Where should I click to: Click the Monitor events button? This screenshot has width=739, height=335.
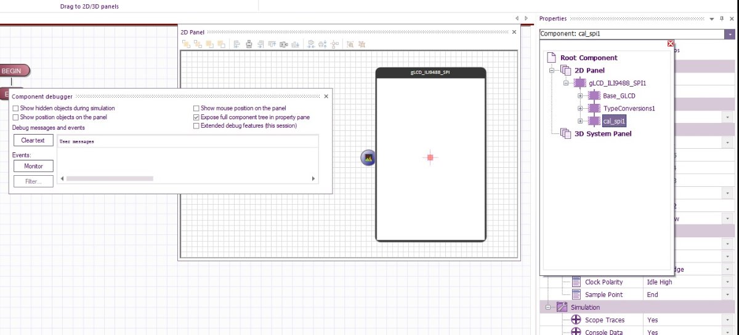[33, 166]
